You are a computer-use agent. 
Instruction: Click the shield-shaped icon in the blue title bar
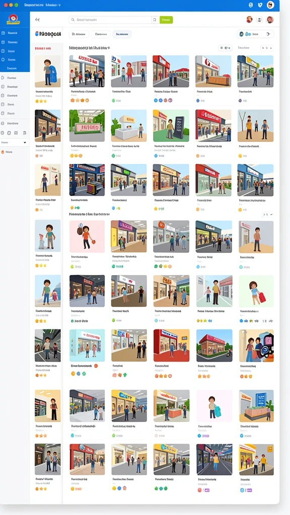260,5
